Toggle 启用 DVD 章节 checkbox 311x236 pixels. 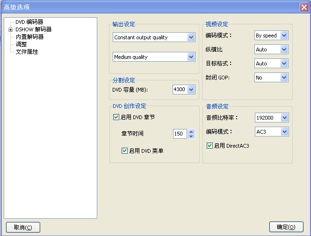[x=116, y=117]
